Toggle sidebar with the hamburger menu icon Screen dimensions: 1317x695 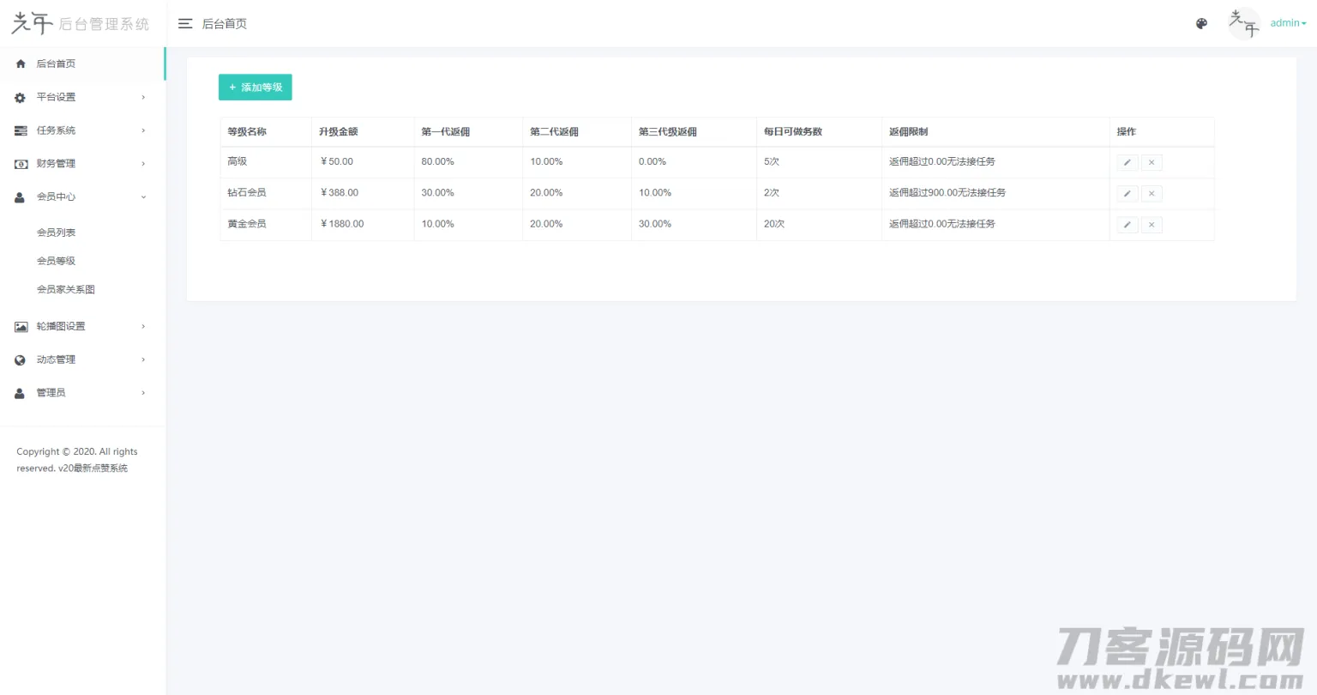(x=185, y=24)
